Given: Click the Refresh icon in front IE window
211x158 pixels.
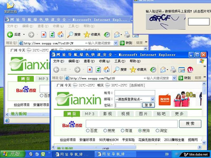Looking at the screenshot, I should tap(98, 70).
